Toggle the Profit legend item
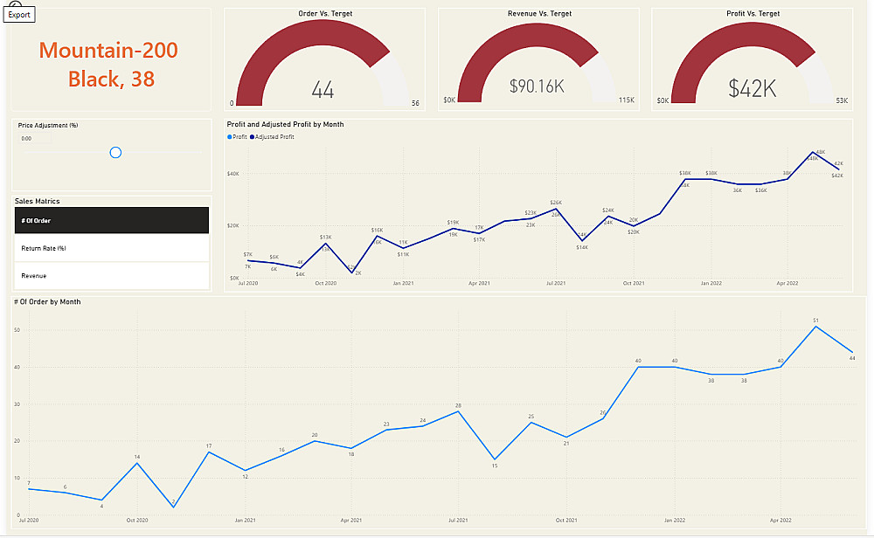Image resolution: width=874 pixels, height=538 pixels. (x=238, y=137)
